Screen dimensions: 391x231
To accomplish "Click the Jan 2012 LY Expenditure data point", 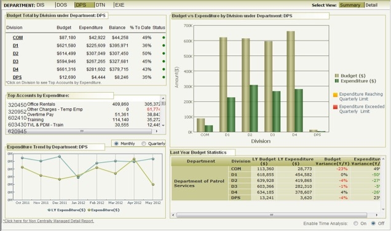I will coord(78,178).
